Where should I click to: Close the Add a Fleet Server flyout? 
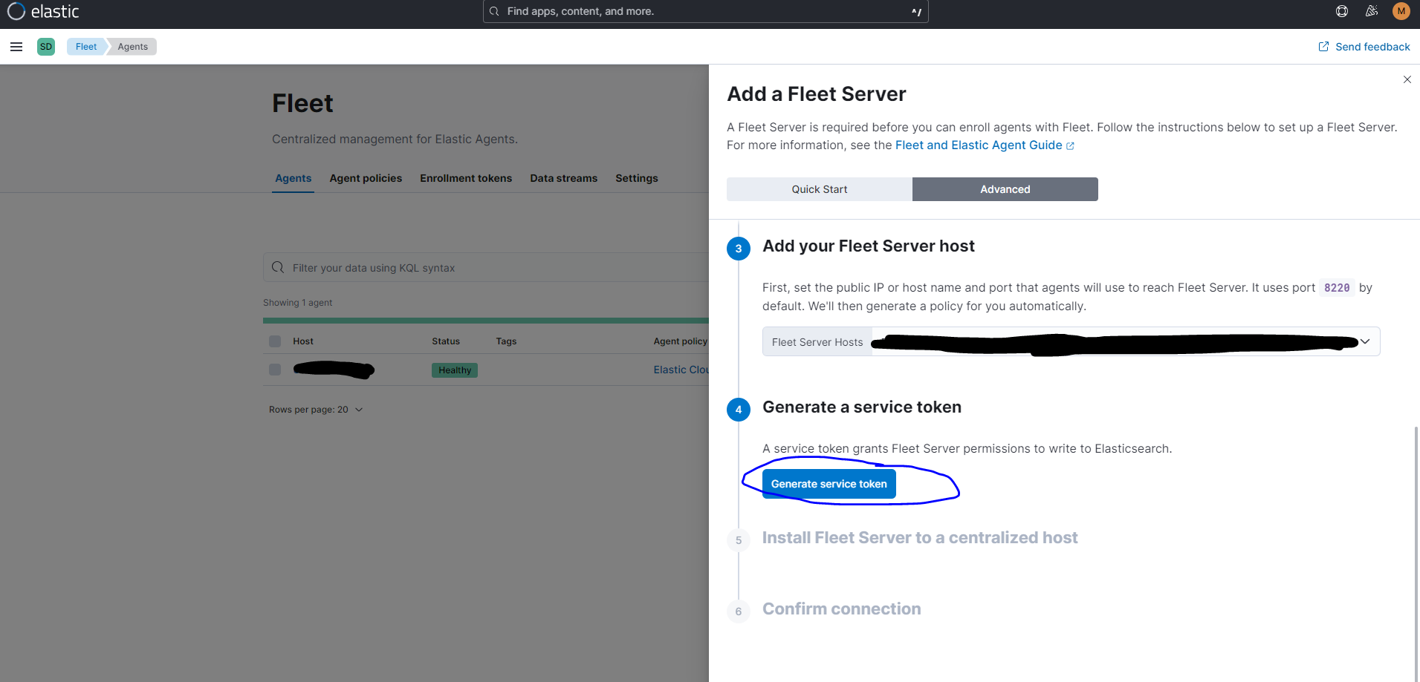pyautogui.click(x=1407, y=79)
